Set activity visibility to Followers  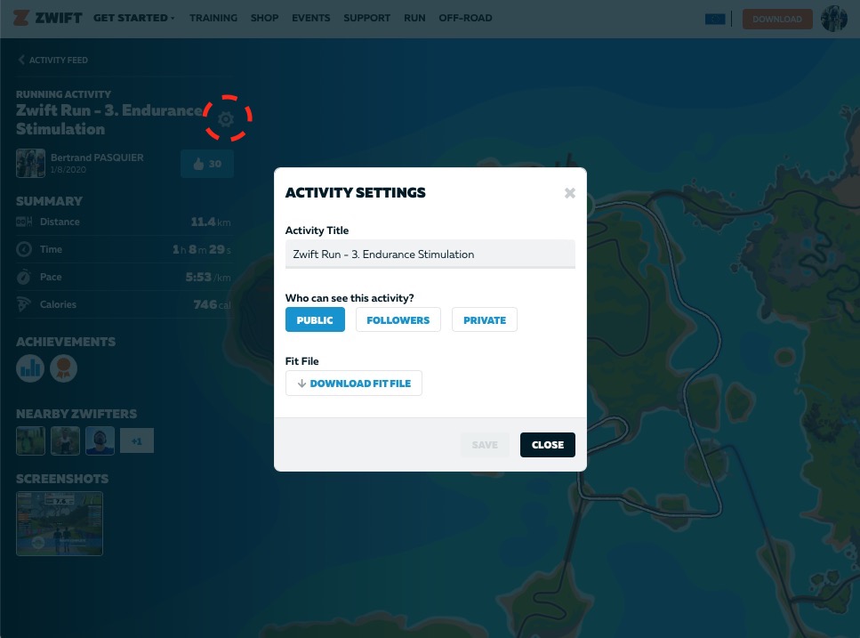398,319
